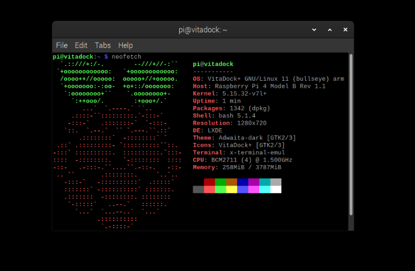Click the Terminal line x-terminal-emul

pyautogui.click(x=239, y=153)
